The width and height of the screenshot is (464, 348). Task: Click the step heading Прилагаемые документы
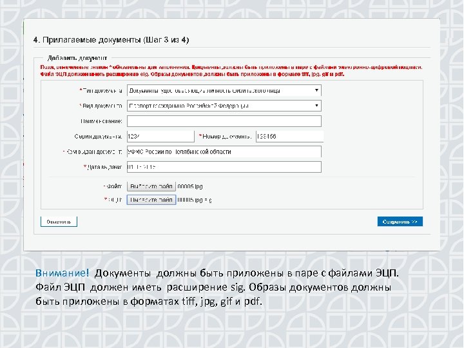pyautogui.click(x=111, y=40)
